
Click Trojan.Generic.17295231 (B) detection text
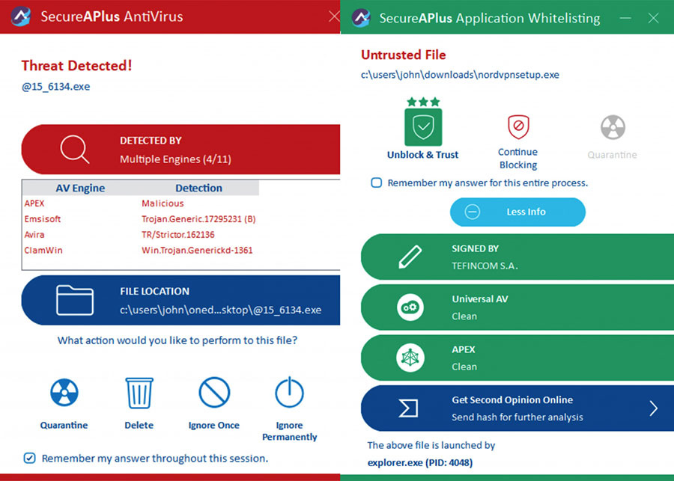pyautogui.click(x=198, y=219)
